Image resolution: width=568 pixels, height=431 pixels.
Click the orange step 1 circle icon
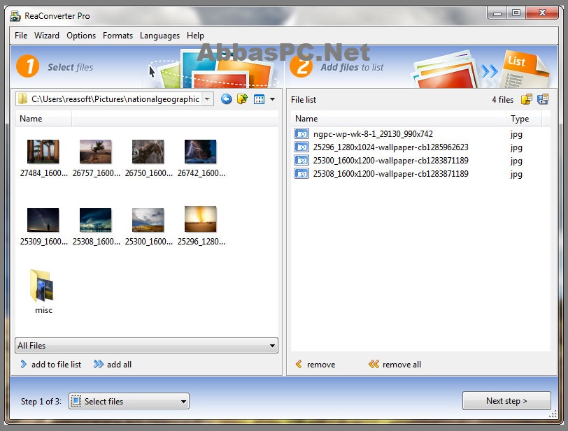(x=27, y=66)
